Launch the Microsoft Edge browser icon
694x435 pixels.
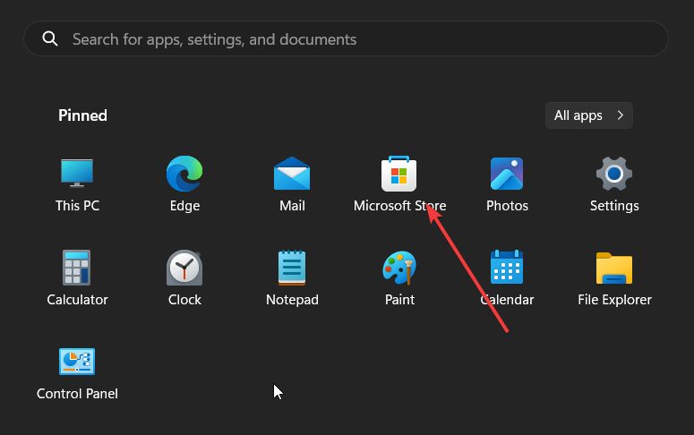184,174
